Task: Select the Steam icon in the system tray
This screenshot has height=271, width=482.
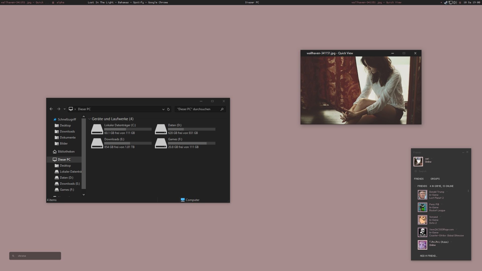Action: (x=446, y=3)
